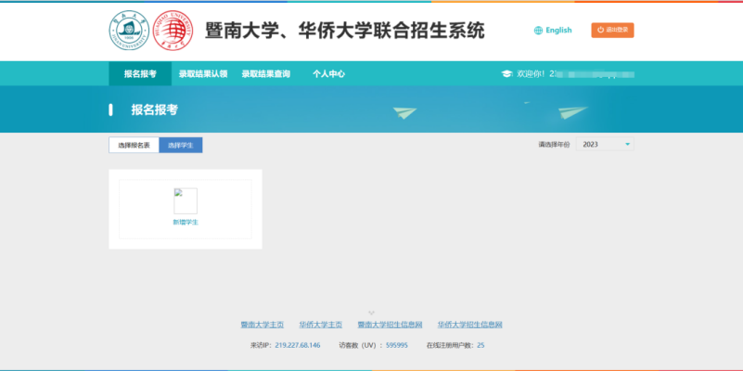Viewport: 743px width, 371px height.
Task: Click the 新增学生 link
Action: 186,223
